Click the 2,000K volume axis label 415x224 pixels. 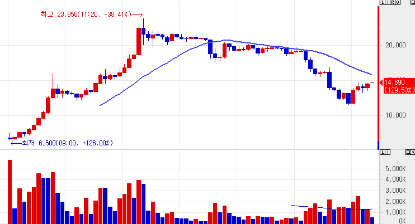(x=395, y=202)
